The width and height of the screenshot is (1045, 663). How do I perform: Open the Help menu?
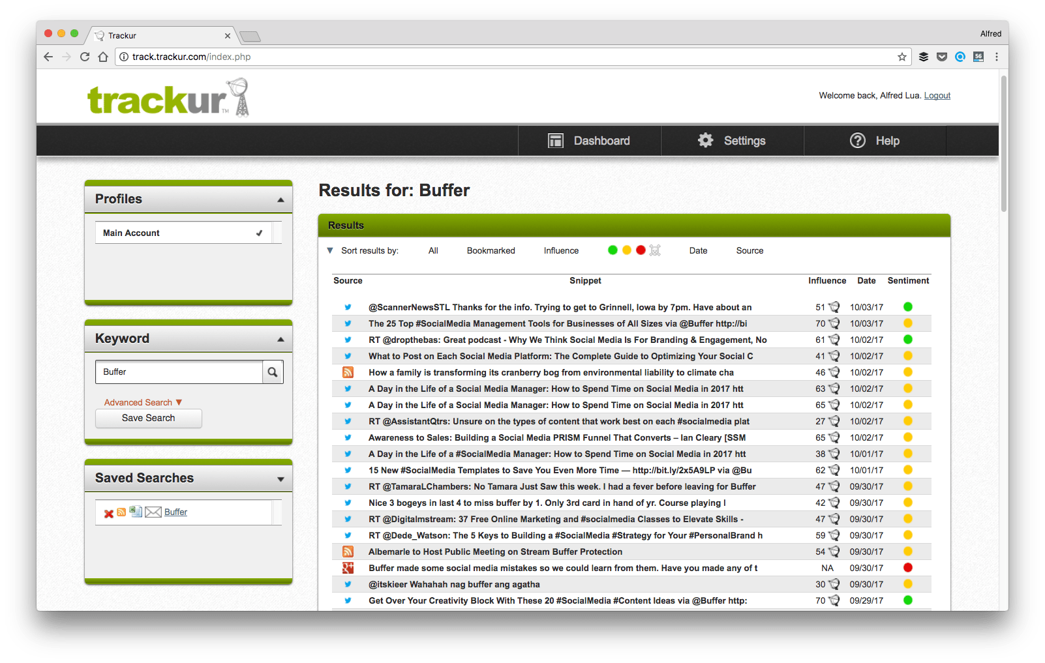pos(875,140)
